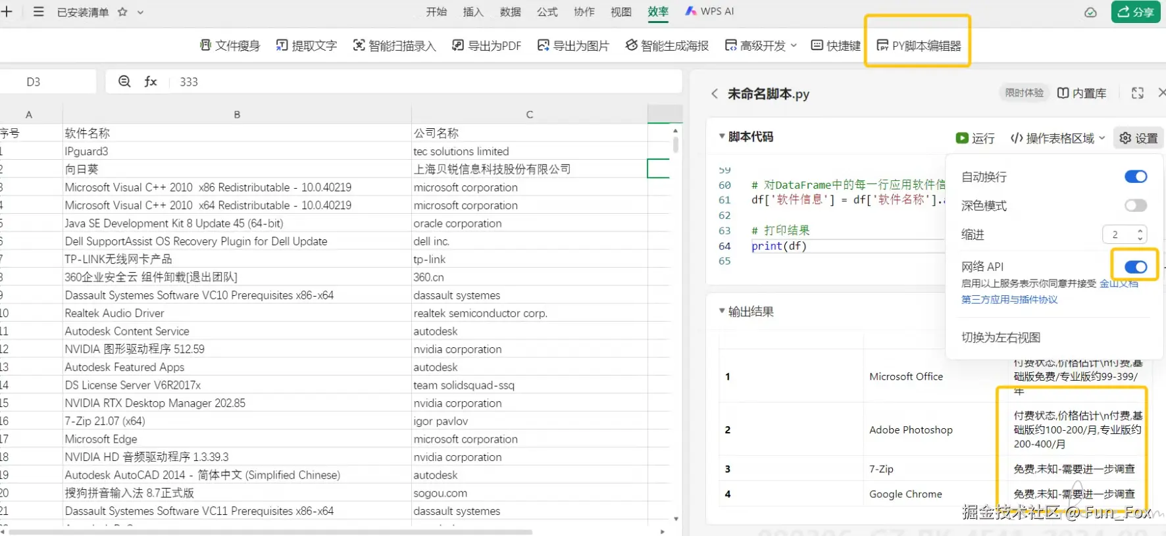This screenshot has width=1166, height=536.
Task: Click 提取文字 tool
Action: tap(306, 45)
